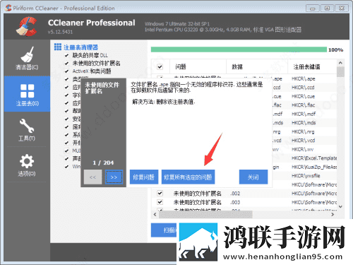Sort by the 数据 column header
Viewport: 353px width, 265px height.
click(x=237, y=67)
